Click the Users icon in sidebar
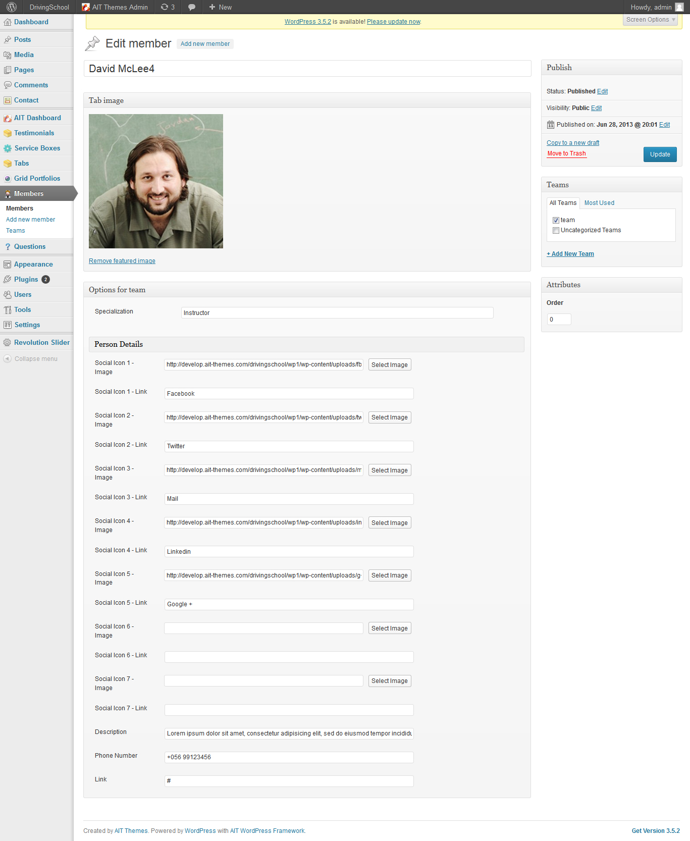The width and height of the screenshot is (690, 841). click(x=8, y=294)
